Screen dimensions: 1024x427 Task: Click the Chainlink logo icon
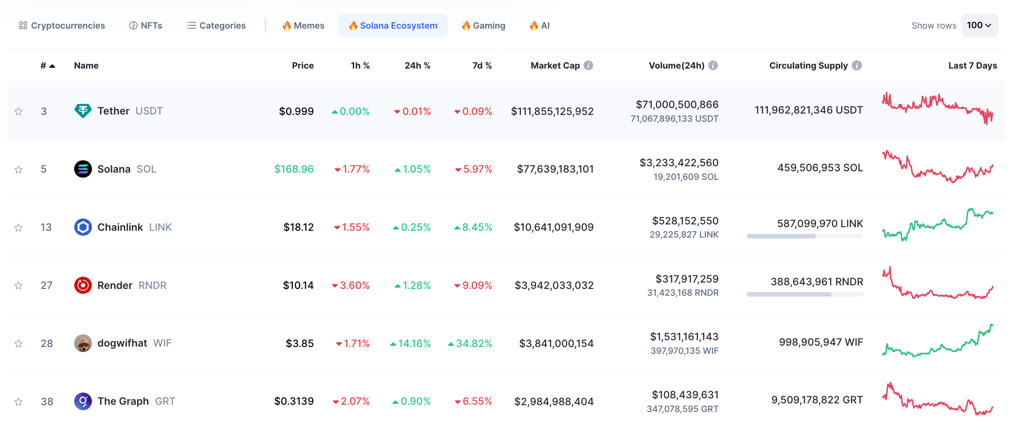(x=83, y=227)
